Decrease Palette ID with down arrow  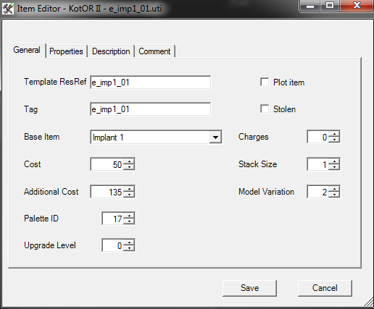[x=130, y=221]
